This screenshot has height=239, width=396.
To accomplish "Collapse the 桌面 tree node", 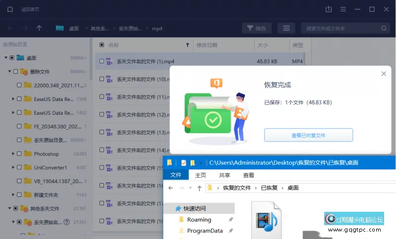I will click(x=6, y=58).
